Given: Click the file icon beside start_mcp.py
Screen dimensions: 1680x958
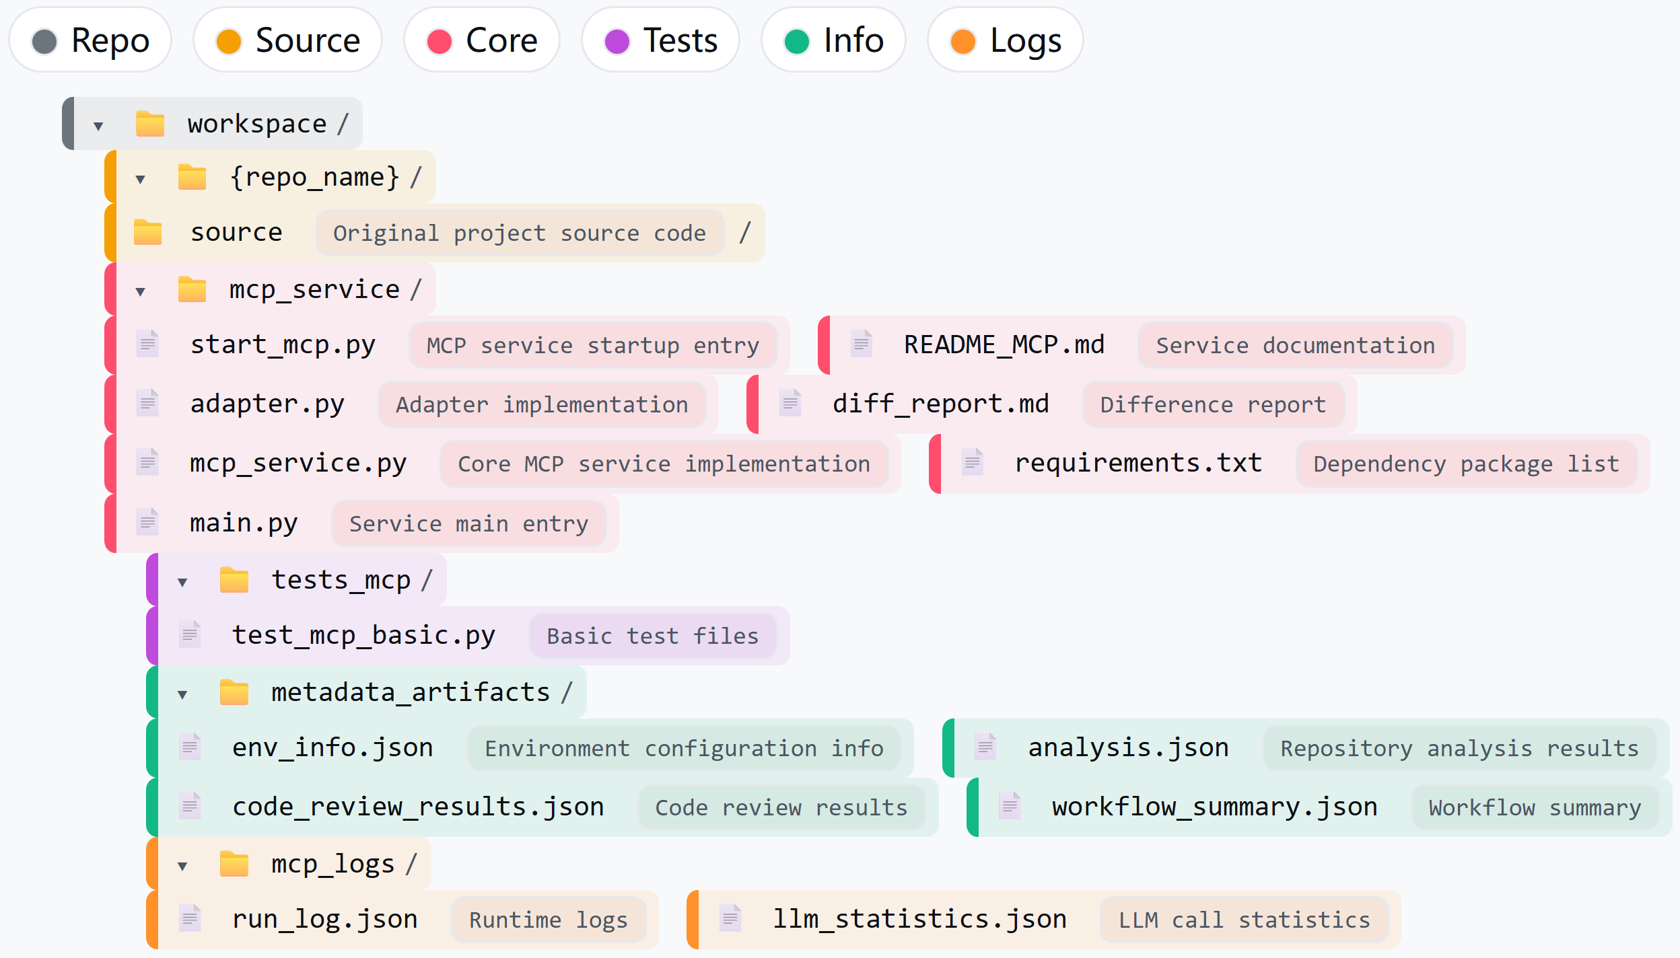Looking at the screenshot, I should click(x=147, y=344).
